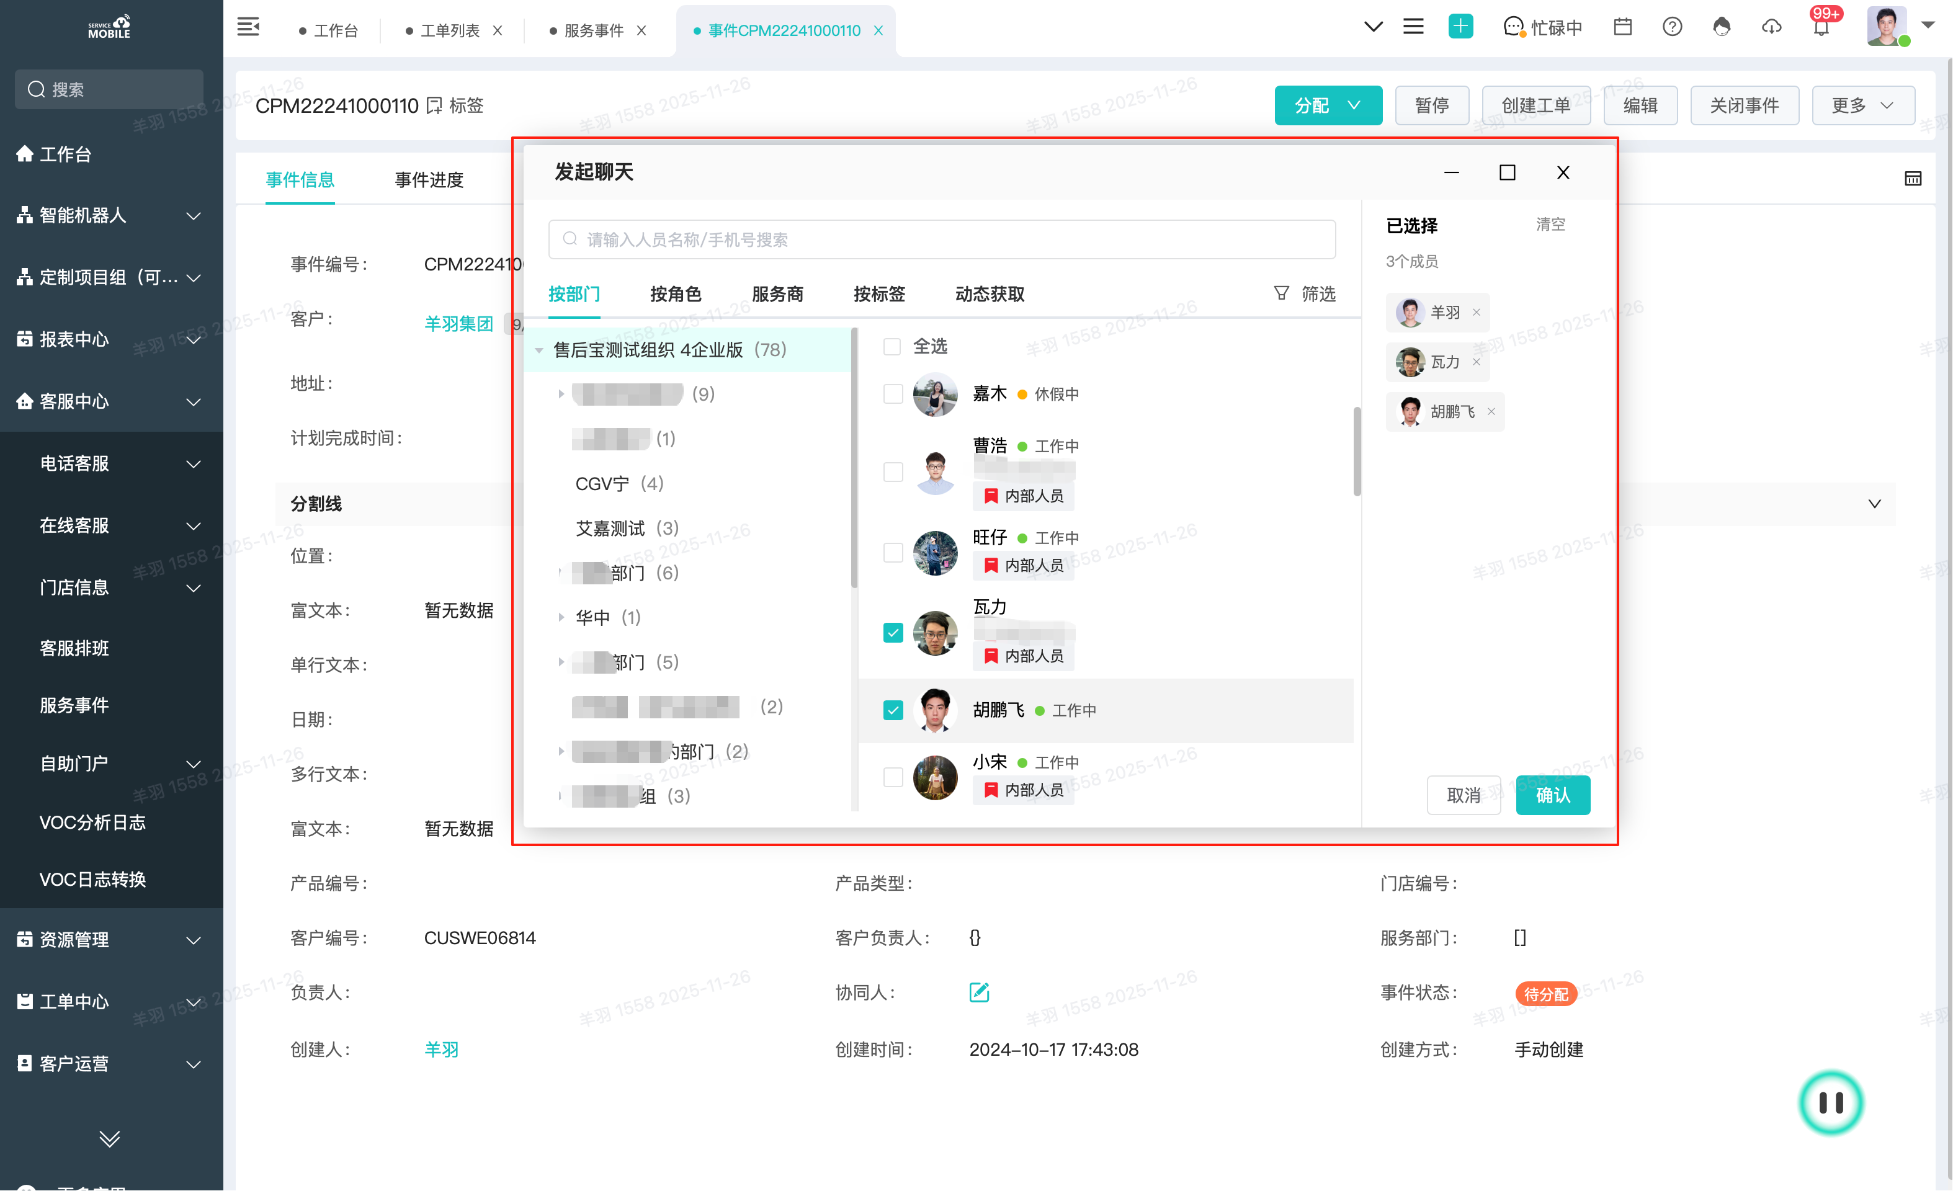Check the 全选 checkbox

point(892,347)
